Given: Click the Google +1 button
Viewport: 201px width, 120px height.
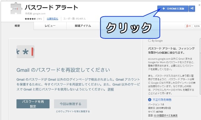Looking at the screenshot, I should click(188, 26).
